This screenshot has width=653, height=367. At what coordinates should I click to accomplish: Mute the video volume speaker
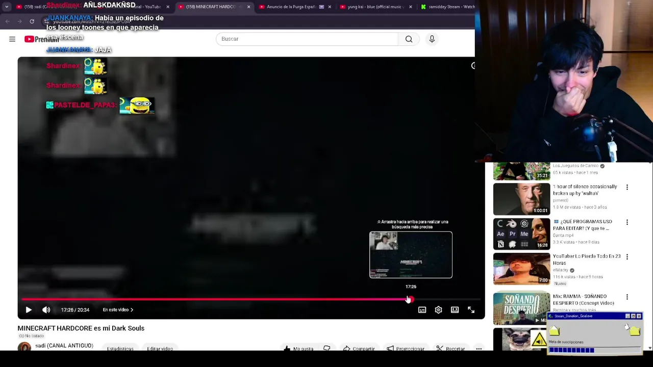pos(46,309)
